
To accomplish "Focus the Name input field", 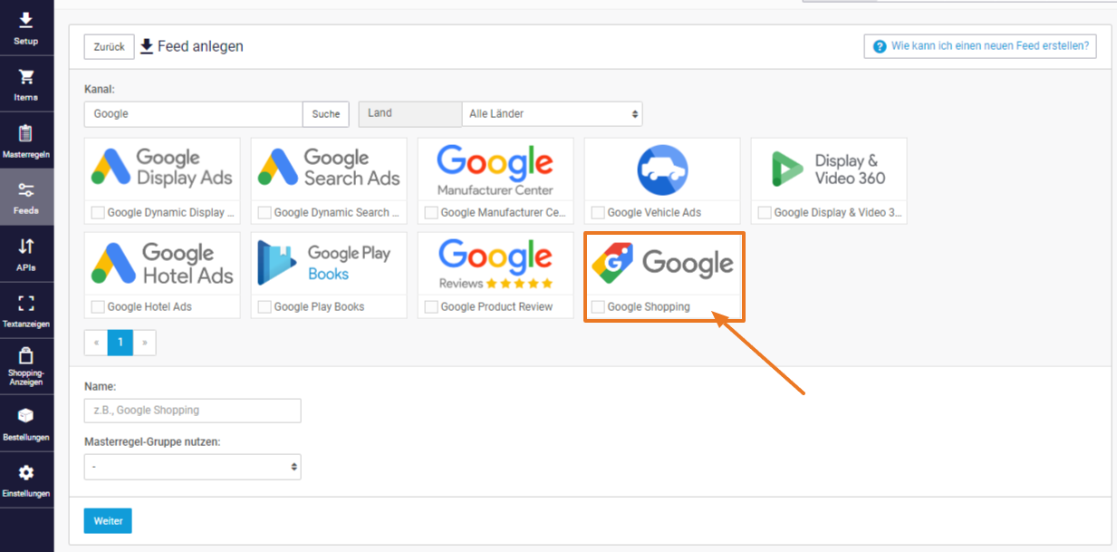I will tap(192, 411).
